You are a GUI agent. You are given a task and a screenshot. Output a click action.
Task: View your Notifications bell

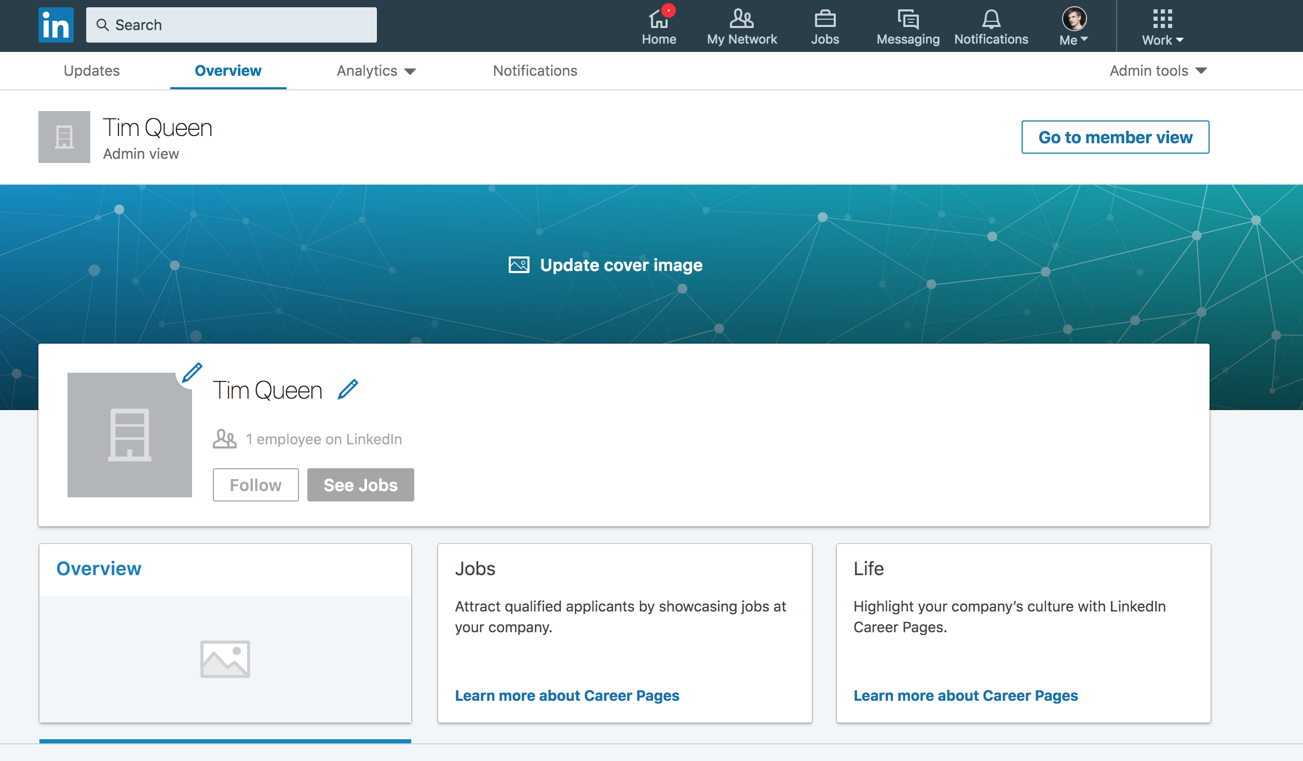click(x=990, y=25)
